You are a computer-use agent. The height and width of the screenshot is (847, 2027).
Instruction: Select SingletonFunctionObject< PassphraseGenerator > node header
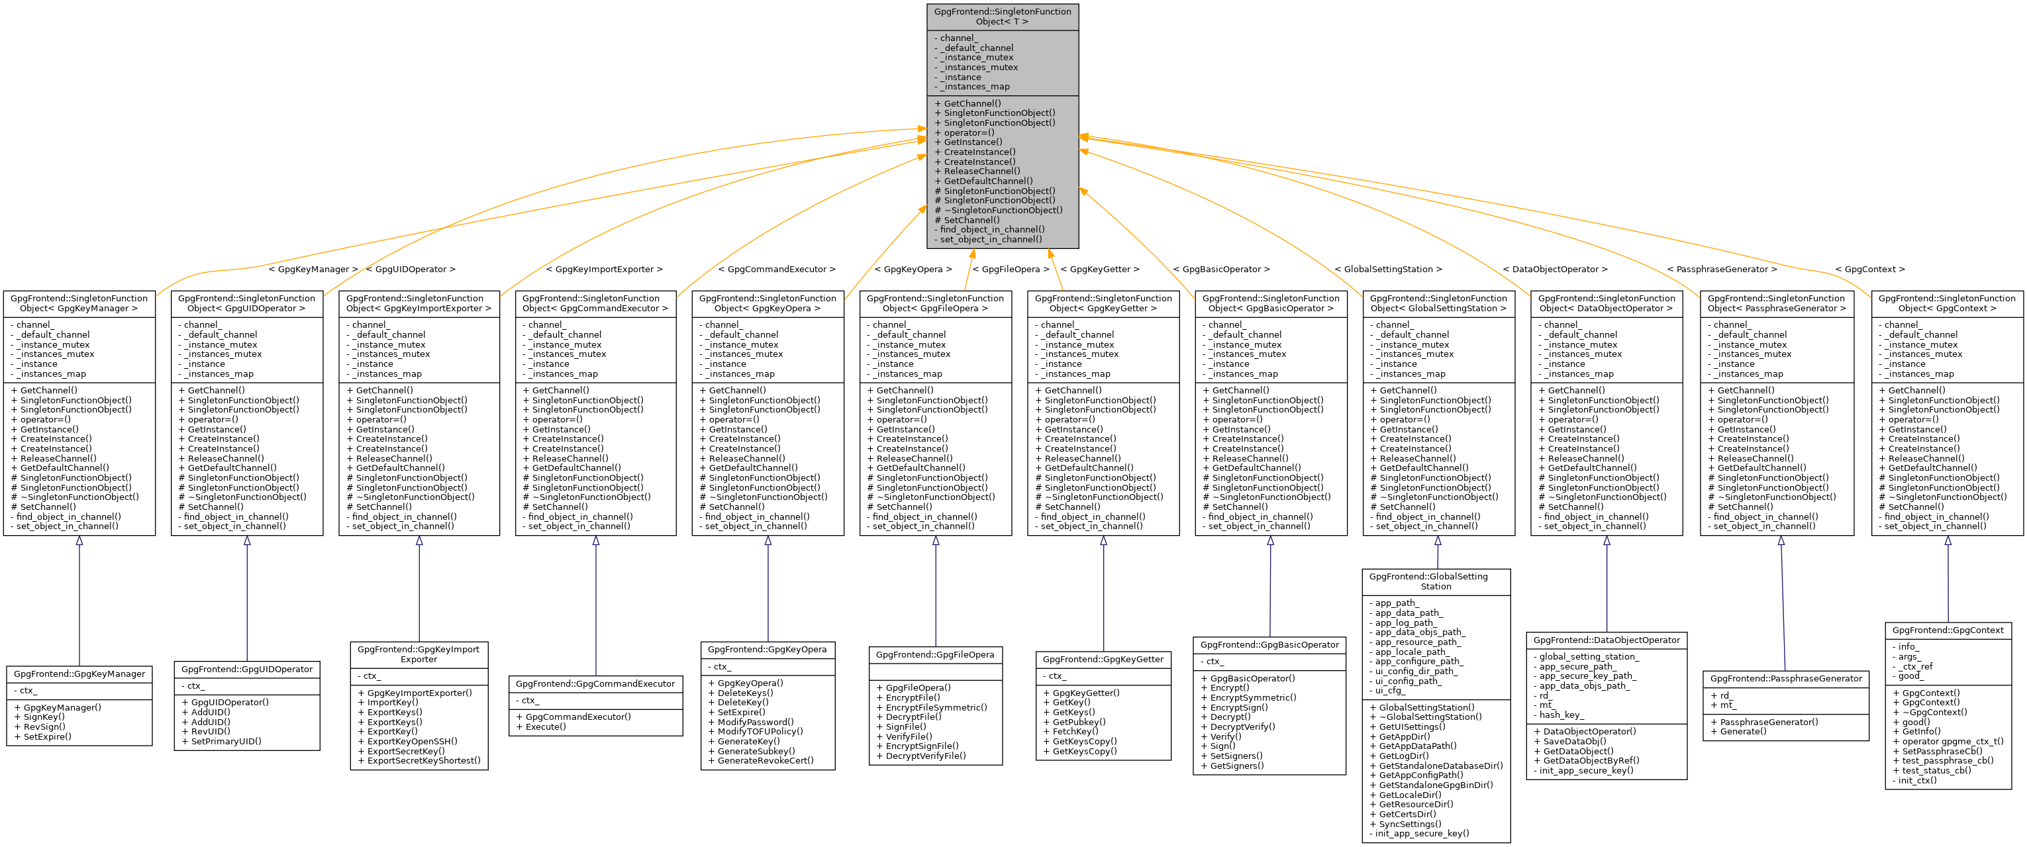[x=1777, y=303]
